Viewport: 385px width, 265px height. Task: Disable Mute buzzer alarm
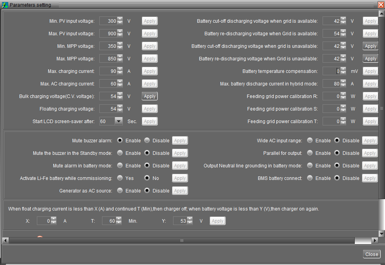pos(147,140)
